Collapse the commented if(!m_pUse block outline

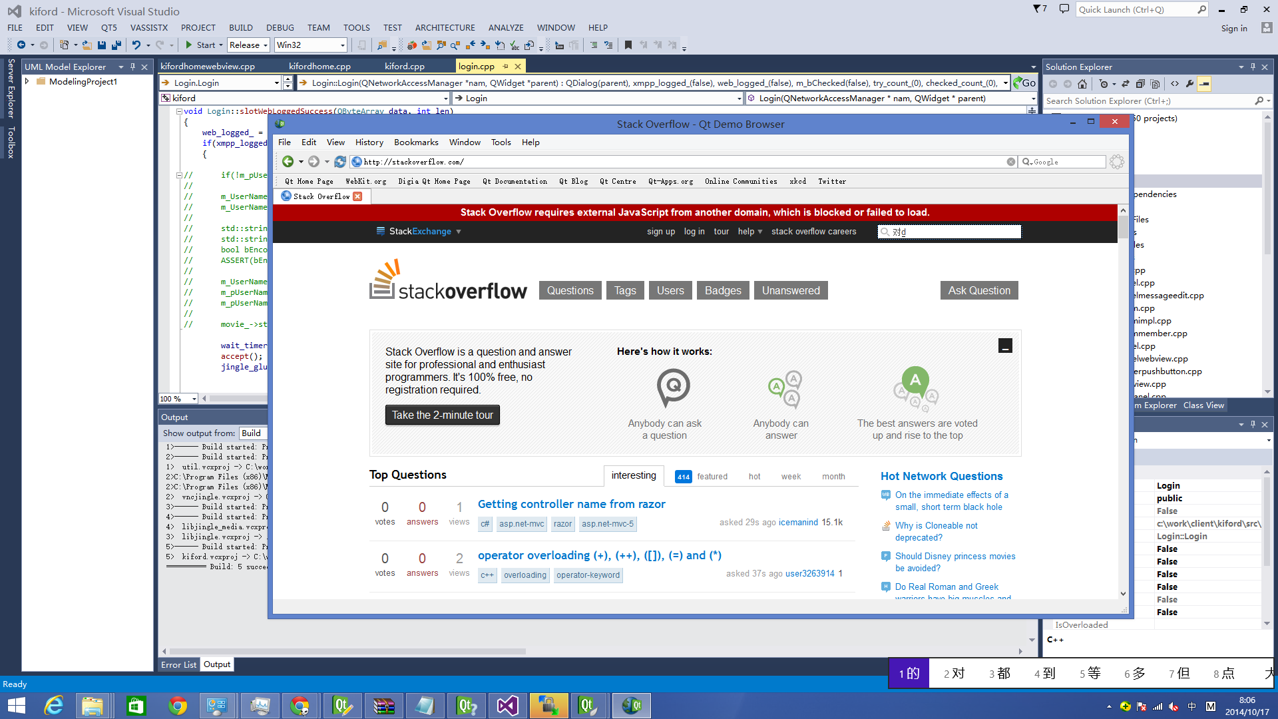(179, 175)
